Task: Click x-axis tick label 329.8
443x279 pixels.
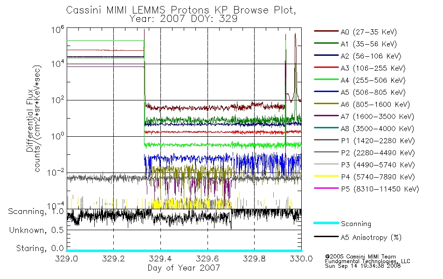Action: (254, 259)
